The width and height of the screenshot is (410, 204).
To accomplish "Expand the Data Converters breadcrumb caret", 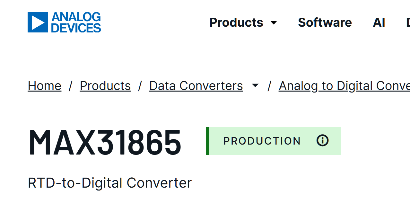I will pos(255,86).
